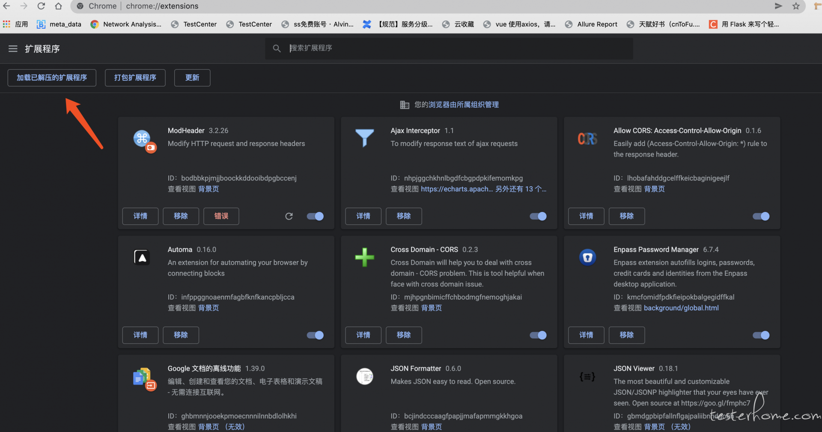Screen dimensions: 822x432
Task: Click the JSON Formatter extension icon
Action: click(365, 376)
